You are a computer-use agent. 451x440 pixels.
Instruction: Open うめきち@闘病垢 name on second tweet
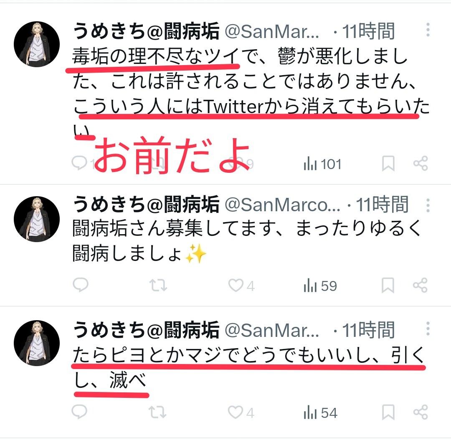tap(146, 205)
